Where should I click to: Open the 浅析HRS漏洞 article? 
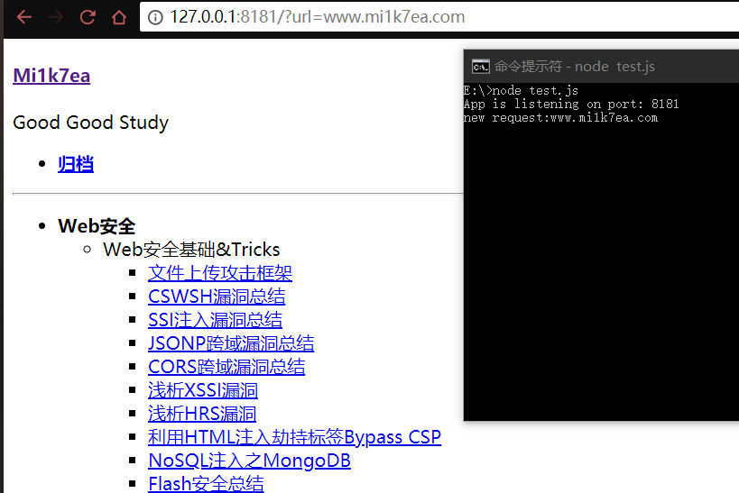tap(202, 414)
